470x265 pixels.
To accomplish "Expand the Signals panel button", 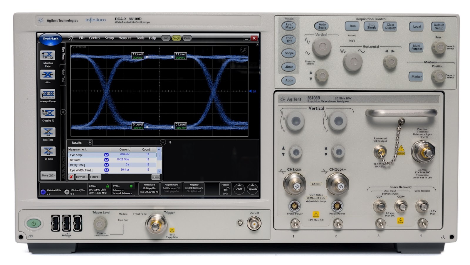I will pos(252,189).
